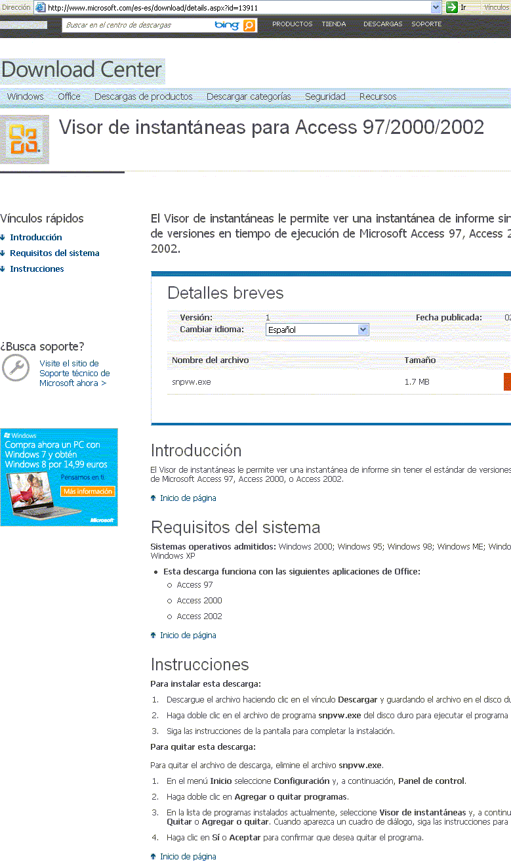
Task: Click the search box Buscar en el centro
Action: tap(138, 25)
